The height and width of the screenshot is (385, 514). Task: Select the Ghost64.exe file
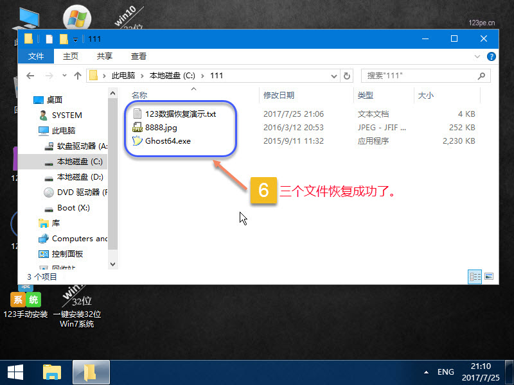[167, 141]
